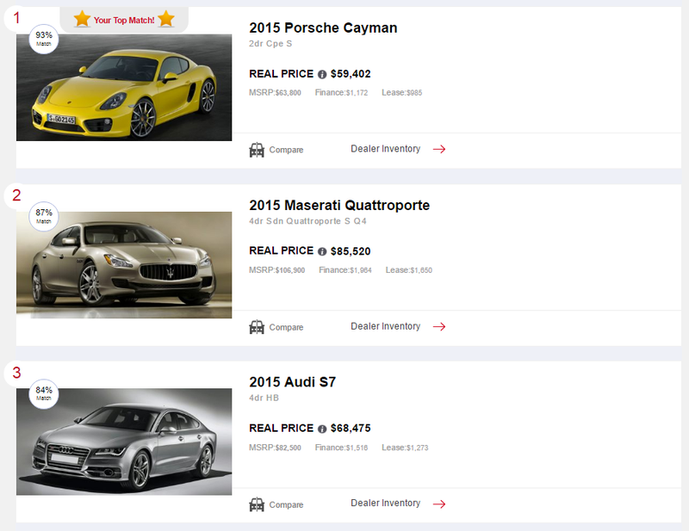Click the Maserati Quattroporte photo
This screenshot has height=531, width=689.
click(124, 265)
